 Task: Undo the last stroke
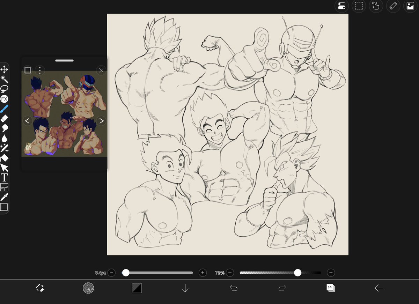click(x=234, y=288)
